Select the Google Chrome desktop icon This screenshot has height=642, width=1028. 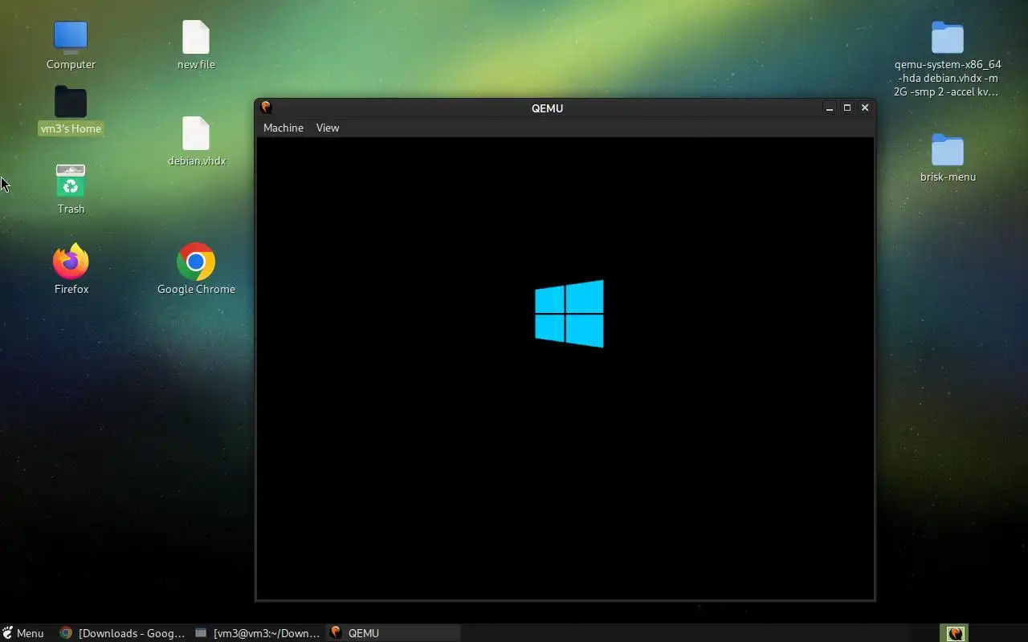[x=196, y=262]
